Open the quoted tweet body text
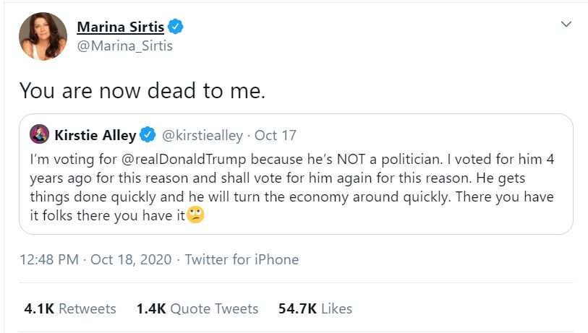588x333 pixels. point(289,186)
